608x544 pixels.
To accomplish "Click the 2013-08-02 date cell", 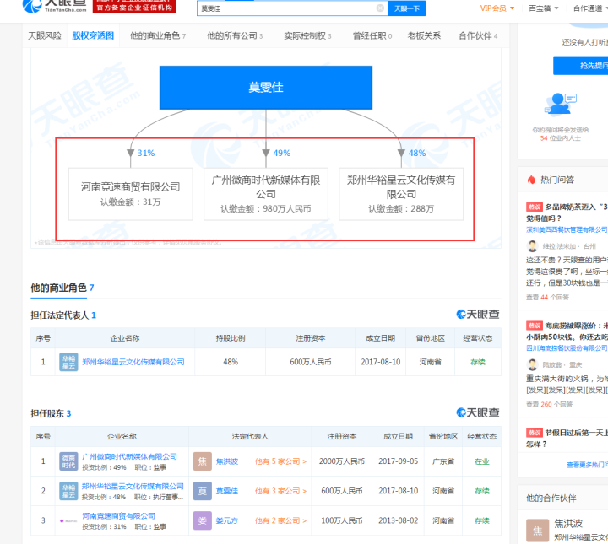I will pyautogui.click(x=399, y=520).
